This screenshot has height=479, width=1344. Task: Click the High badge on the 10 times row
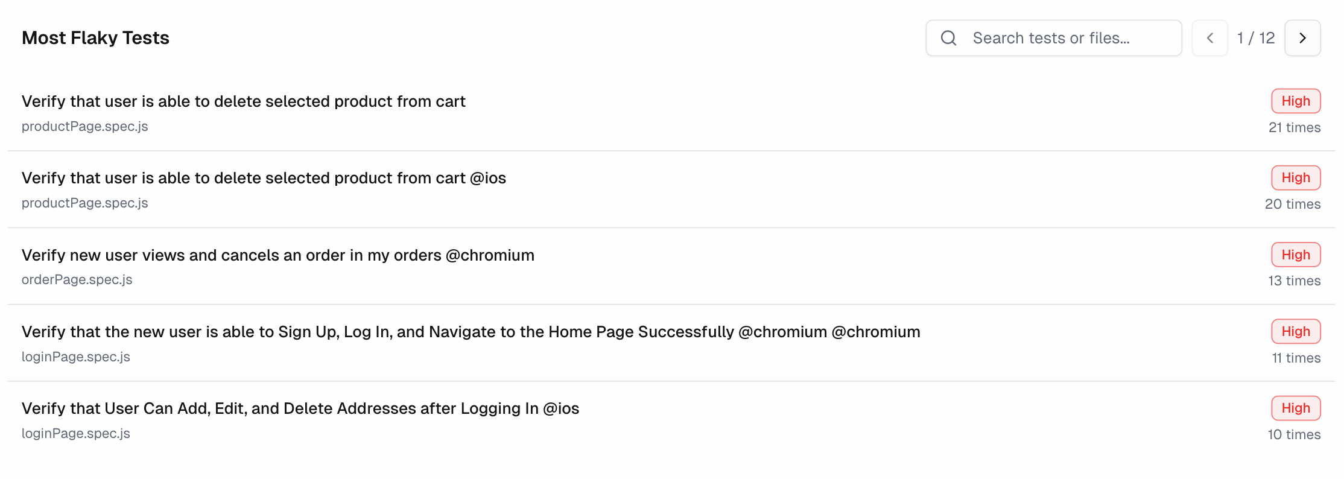[1296, 408]
